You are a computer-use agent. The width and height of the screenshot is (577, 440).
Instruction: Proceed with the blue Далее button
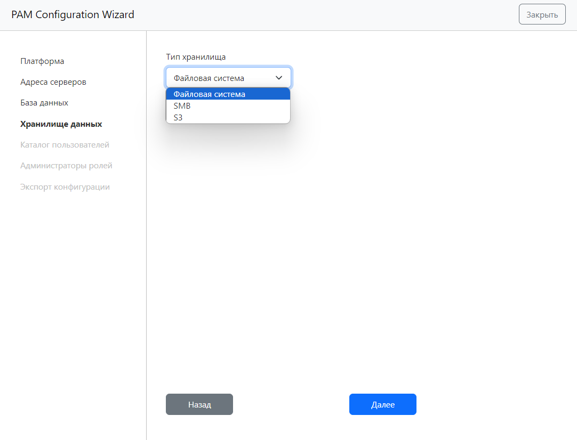(x=382, y=404)
